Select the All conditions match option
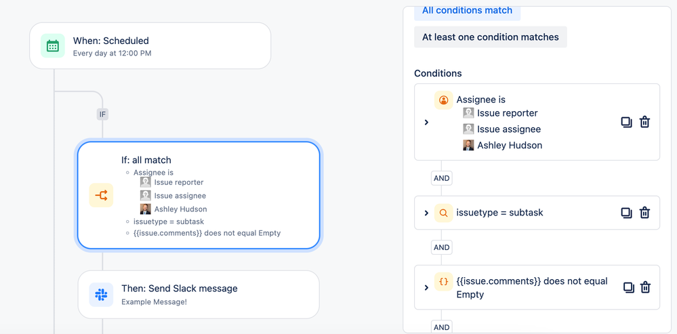The width and height of the screenshot is (677, 334). pyautogui.click(x=467, y=11)
